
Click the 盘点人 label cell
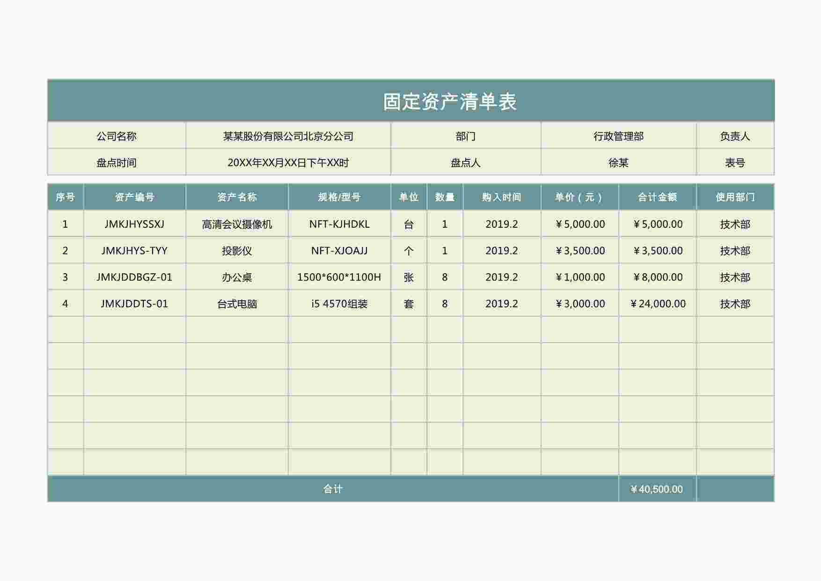tap(466, 162)
